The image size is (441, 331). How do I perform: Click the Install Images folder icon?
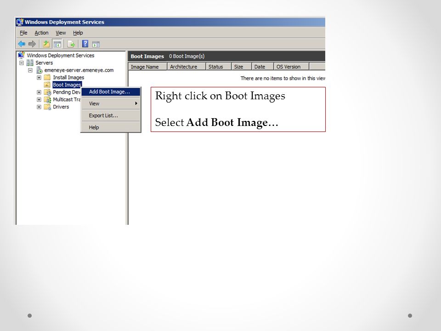[47, 77]
